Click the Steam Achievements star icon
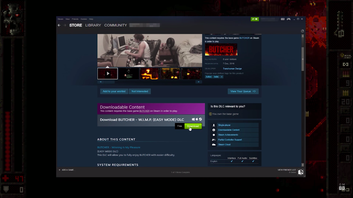This screenshot has width=353, height=198. coord(214,135)
